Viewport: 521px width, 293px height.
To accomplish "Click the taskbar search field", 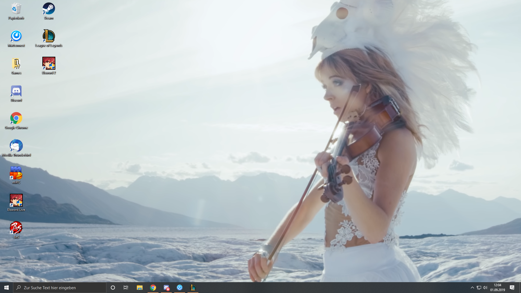I will click(60, 288).
